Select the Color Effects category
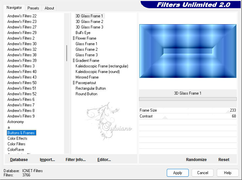Screen dimensions: 242x180 pyautogui.click(x=17, y=138)
